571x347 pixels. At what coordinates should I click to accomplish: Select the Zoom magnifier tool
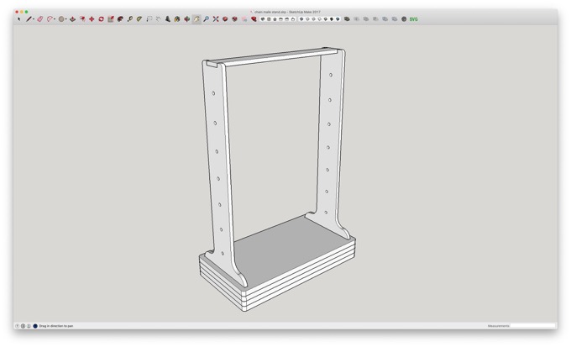(x=206, y=19)
